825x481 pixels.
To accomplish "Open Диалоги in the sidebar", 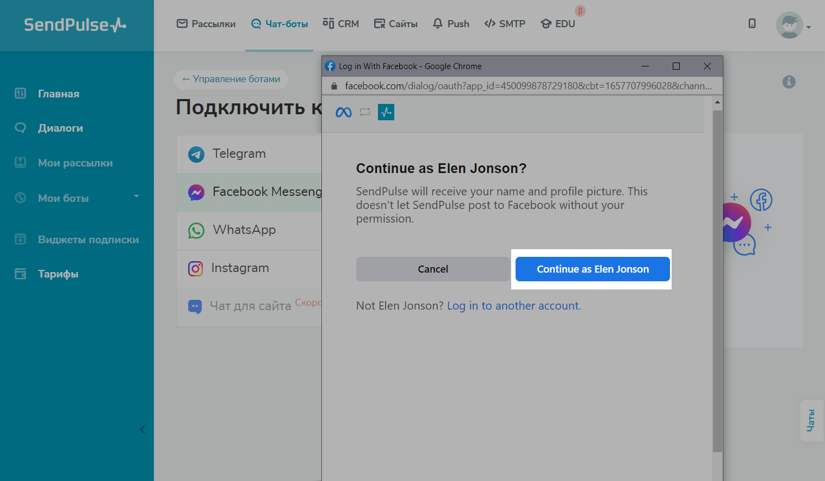I will point(60,128).
